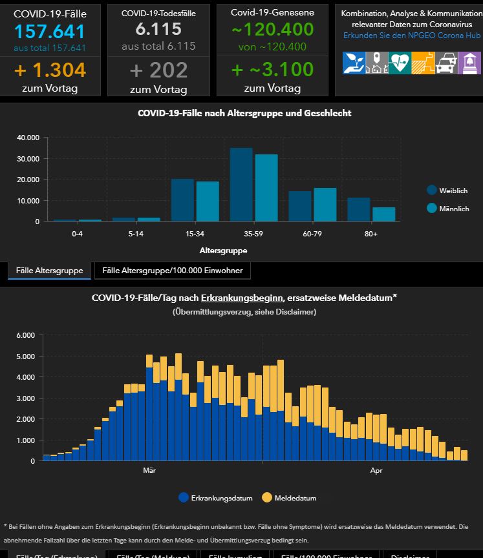Click the + 1.304 zum Vortag value
The height and width of the screenshot is (558, 483).
point(50,70)
